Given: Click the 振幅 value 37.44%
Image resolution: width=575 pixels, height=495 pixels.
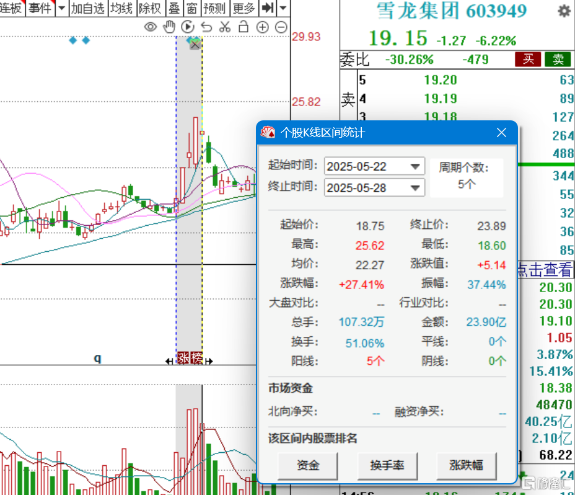Looking at the screenshot, I should [x=486, y=285].
